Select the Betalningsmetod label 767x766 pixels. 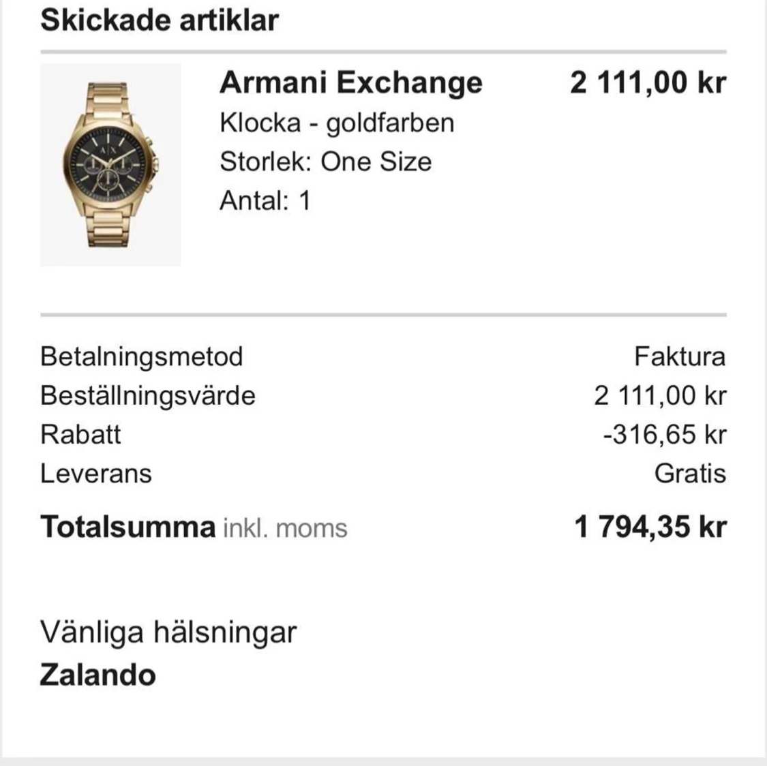[x=141, y=356]
